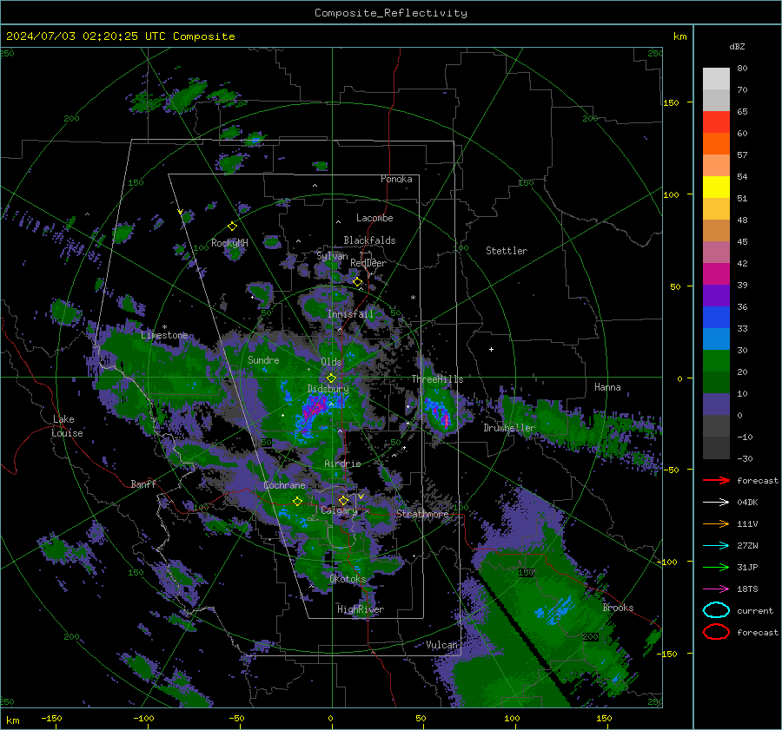Click the Blackfalds city label
The image size is (782, 730).
pyautogui.click(x=369, y=240)
